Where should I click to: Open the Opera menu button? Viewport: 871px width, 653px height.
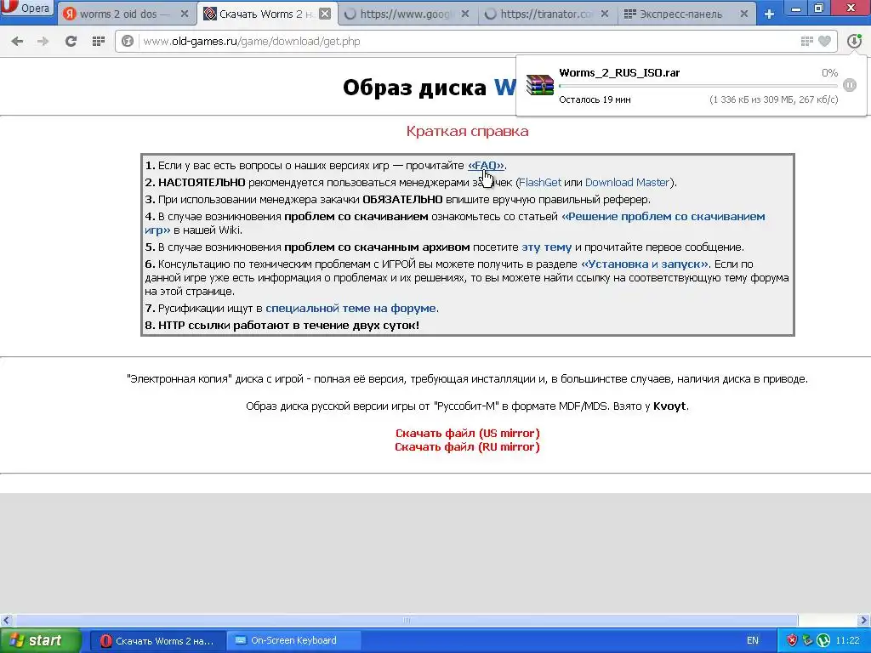[26, 8]
